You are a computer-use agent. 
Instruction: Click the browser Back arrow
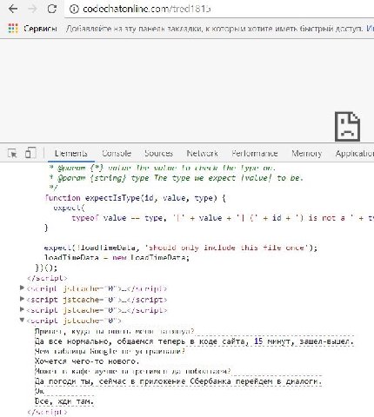pyautogui.click(x=13, y=9)
